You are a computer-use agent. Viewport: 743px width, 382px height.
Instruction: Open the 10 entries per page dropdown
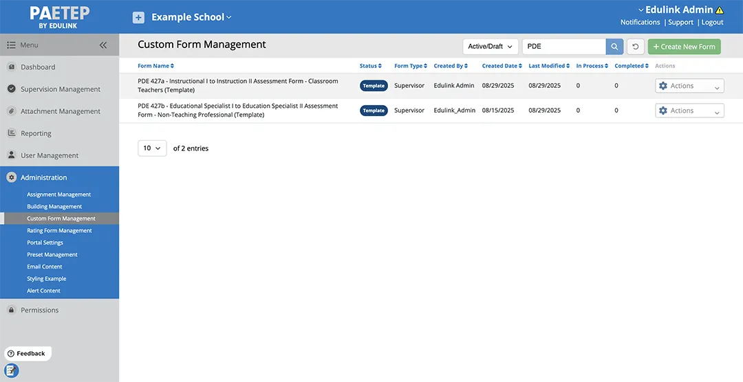click(x=152, y=148)
